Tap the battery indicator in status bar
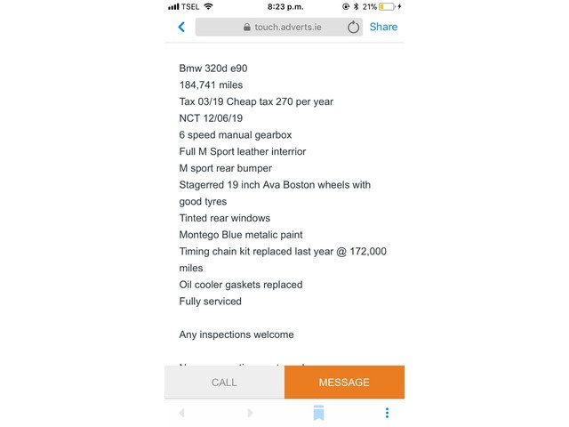Screen dimensions: 569x427 click(387, 6)
